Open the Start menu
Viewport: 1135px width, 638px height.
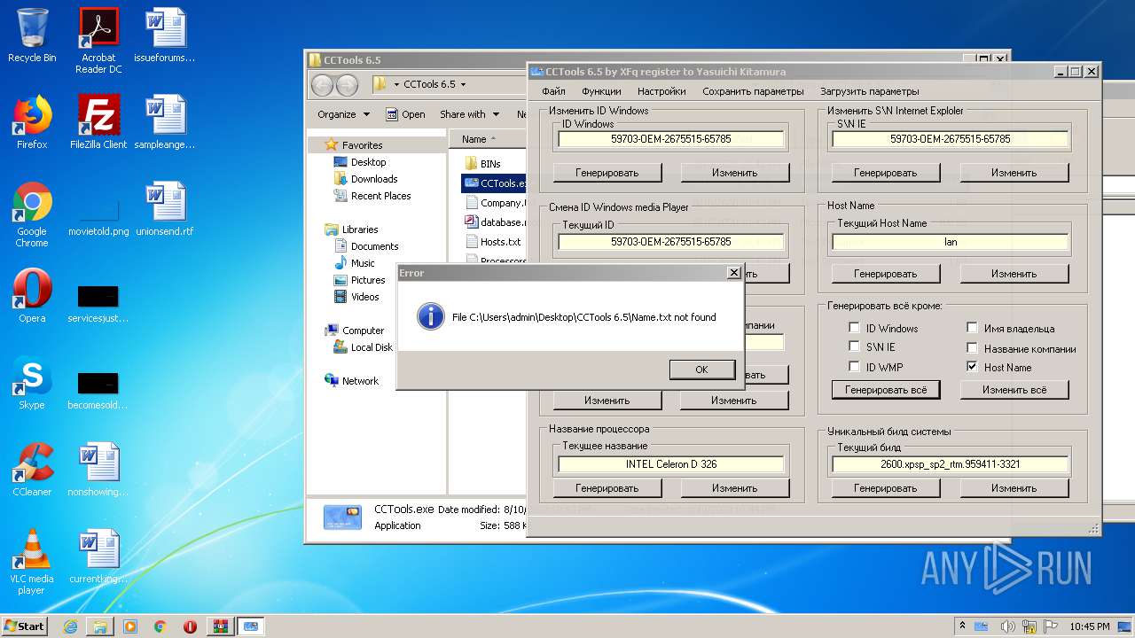point(25,626)
